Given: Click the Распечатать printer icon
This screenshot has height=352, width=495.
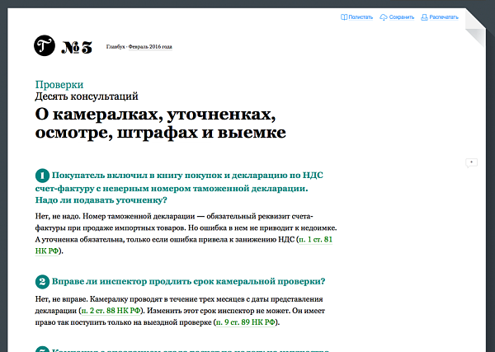Looking at the screenshot, I should pyautogui.click(x=424, y=17).
